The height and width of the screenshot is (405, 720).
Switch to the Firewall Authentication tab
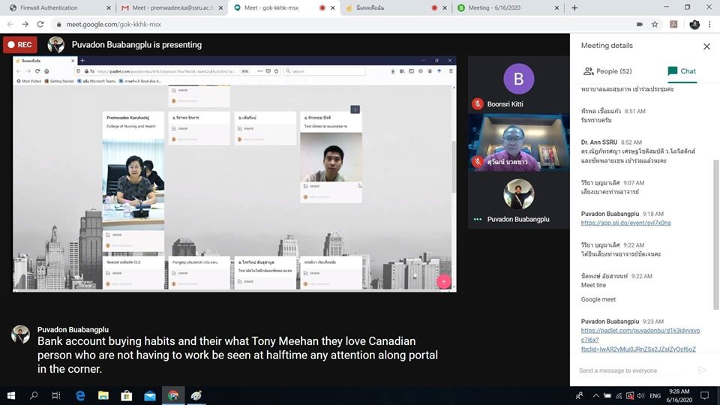click(54, 7)
